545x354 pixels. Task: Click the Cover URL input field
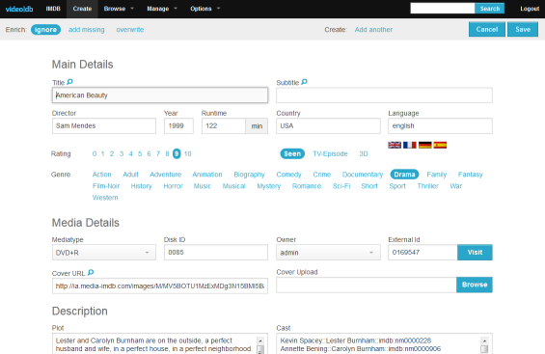click(160, 286)
